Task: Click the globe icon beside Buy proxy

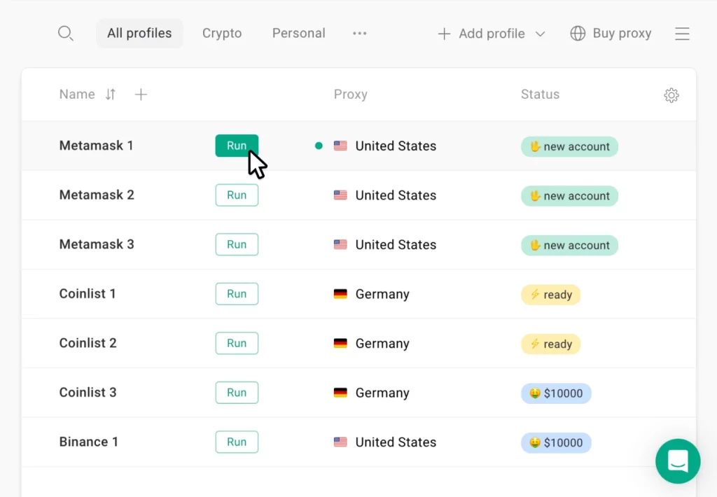Action: [578, 34]
